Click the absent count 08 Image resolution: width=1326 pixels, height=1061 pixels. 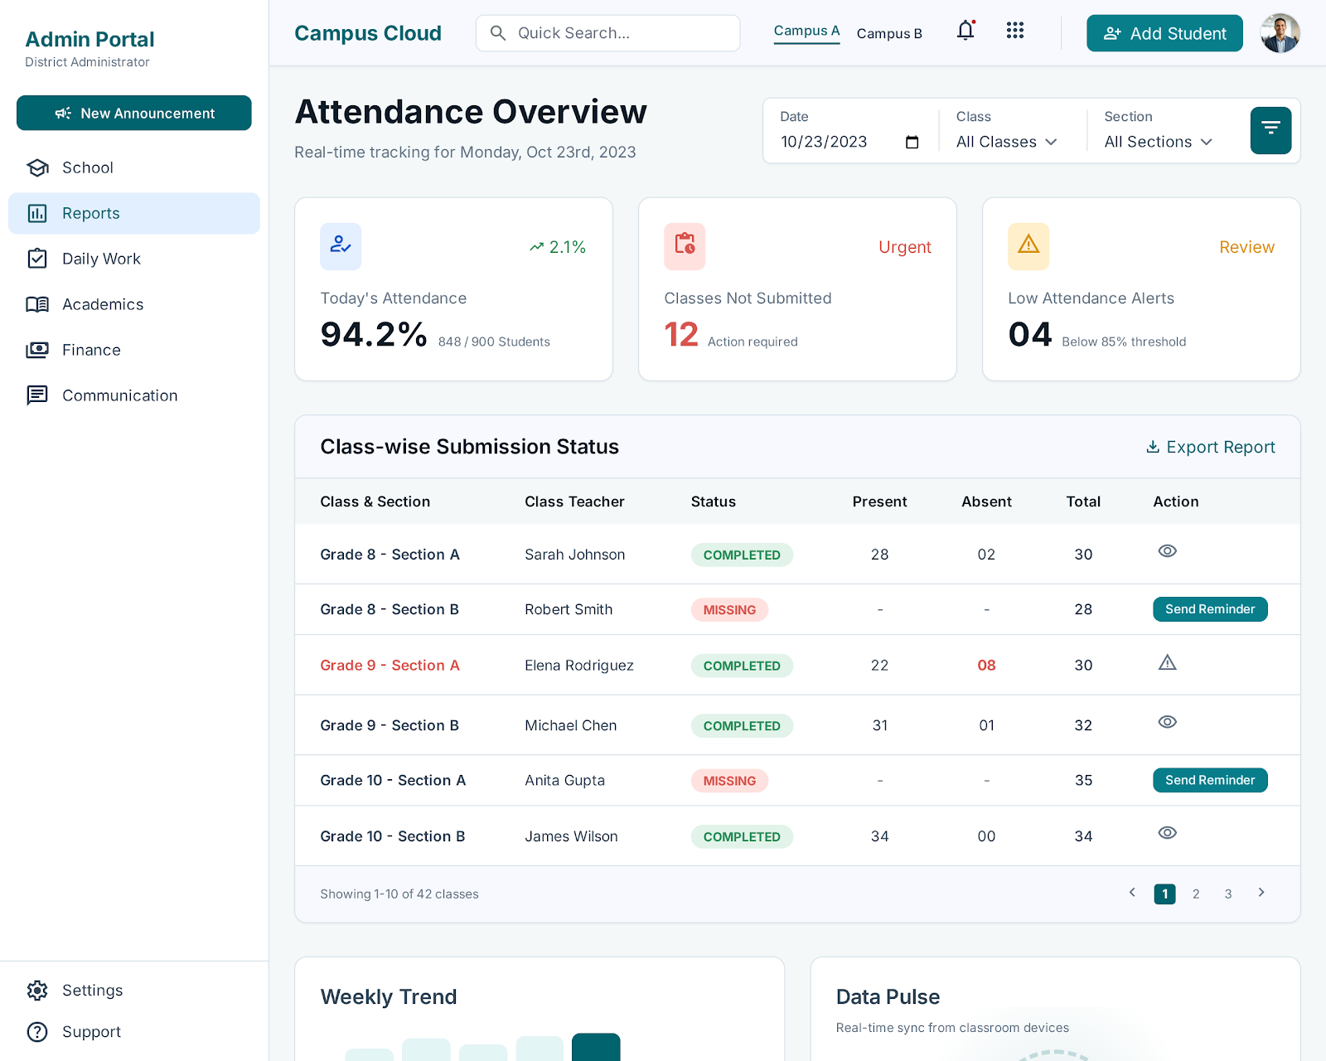click(x=986, y=665)
